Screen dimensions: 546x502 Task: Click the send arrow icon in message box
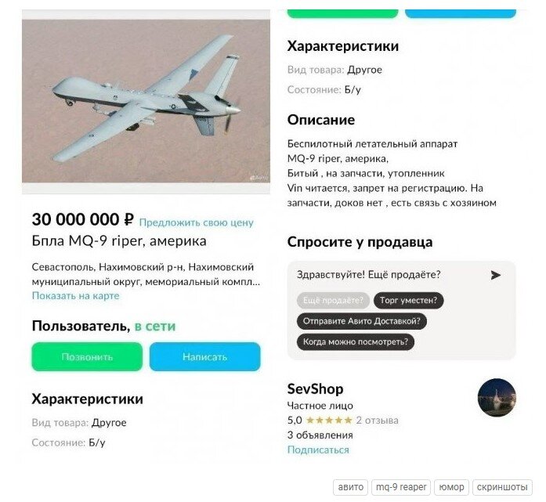point(495,275)
